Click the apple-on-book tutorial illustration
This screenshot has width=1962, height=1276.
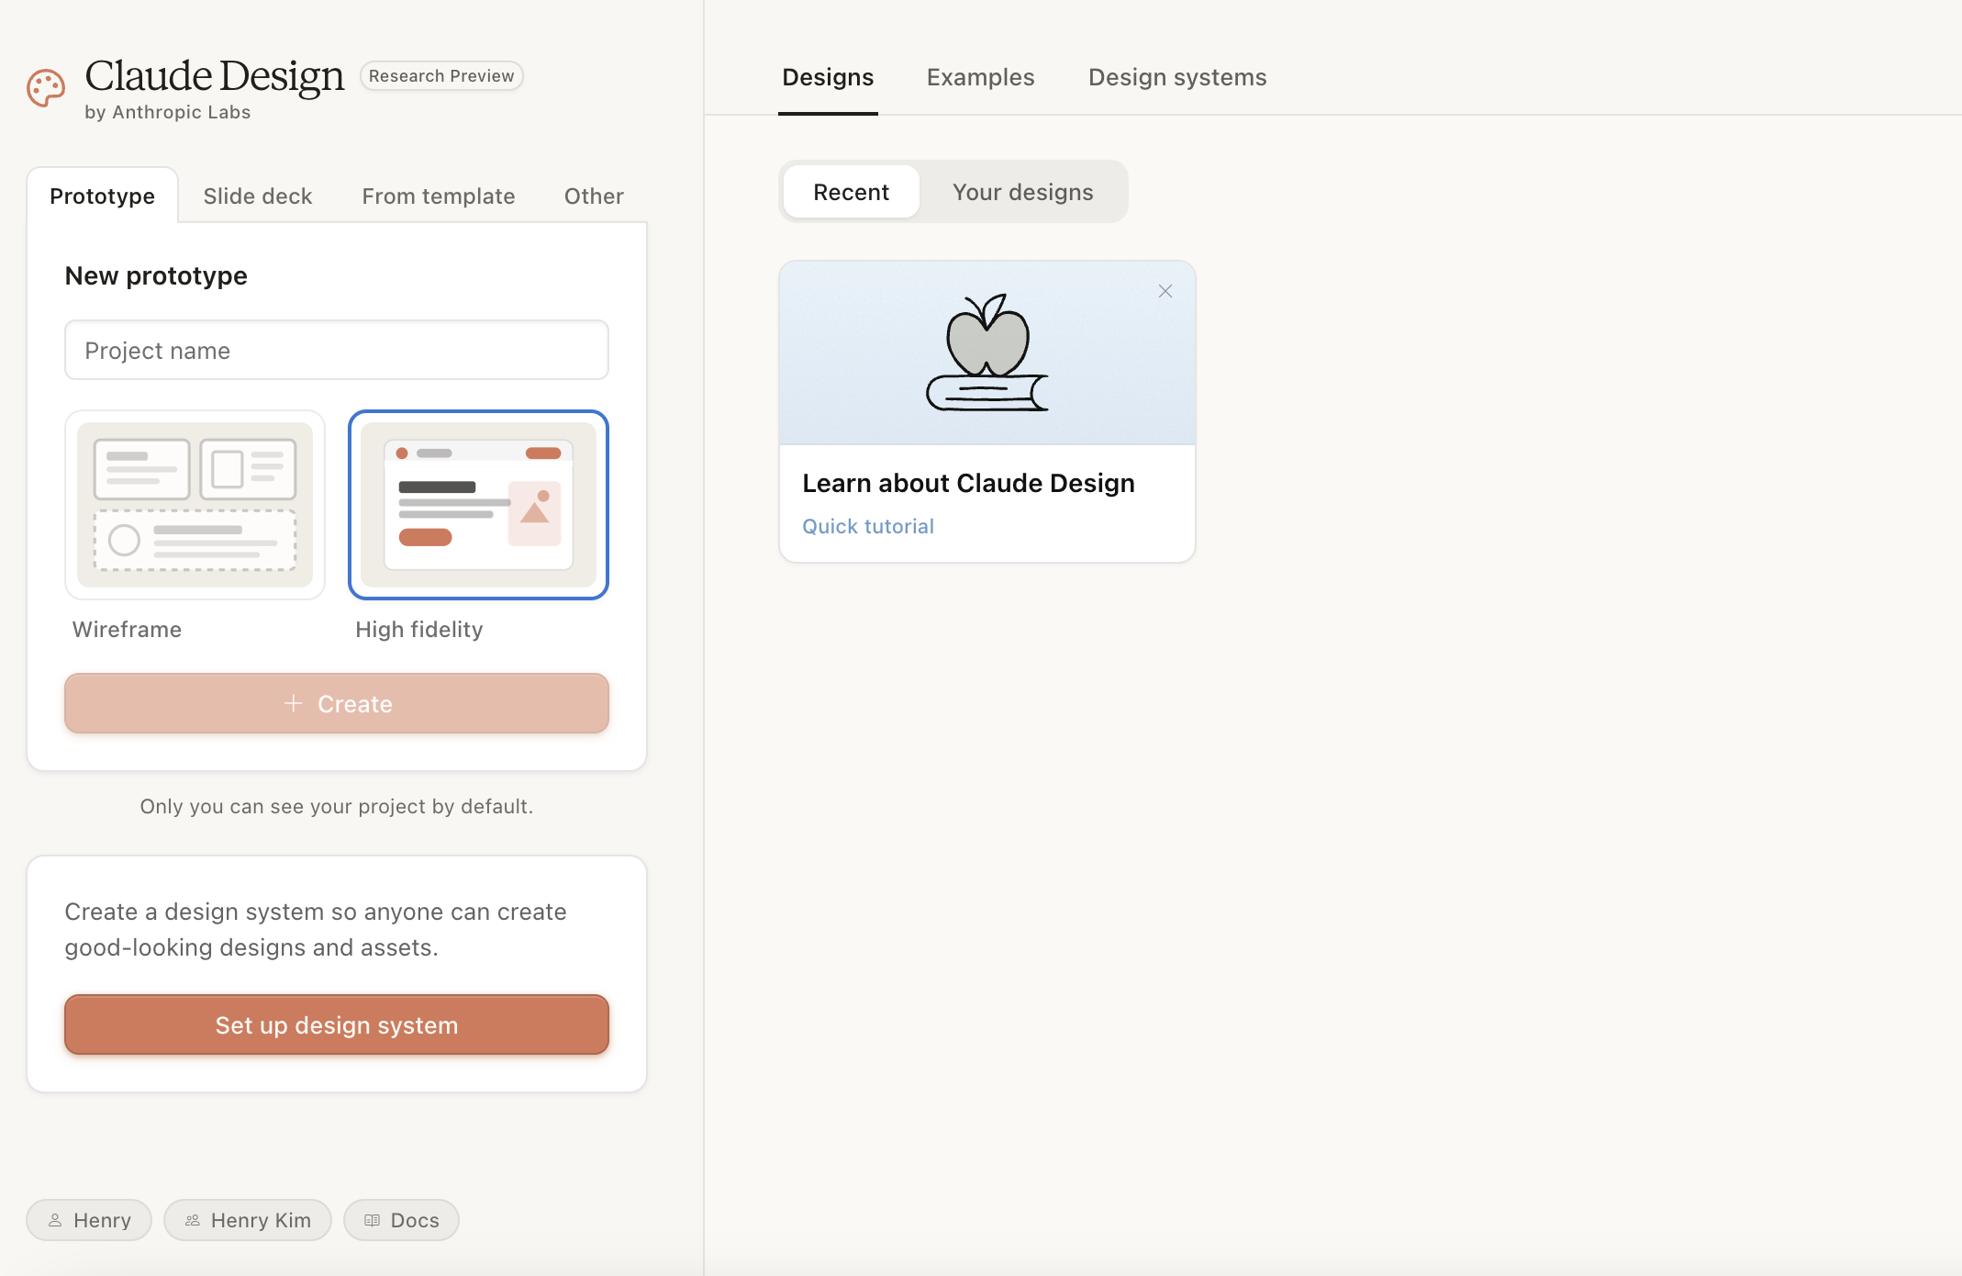click(x=987, y=353)
